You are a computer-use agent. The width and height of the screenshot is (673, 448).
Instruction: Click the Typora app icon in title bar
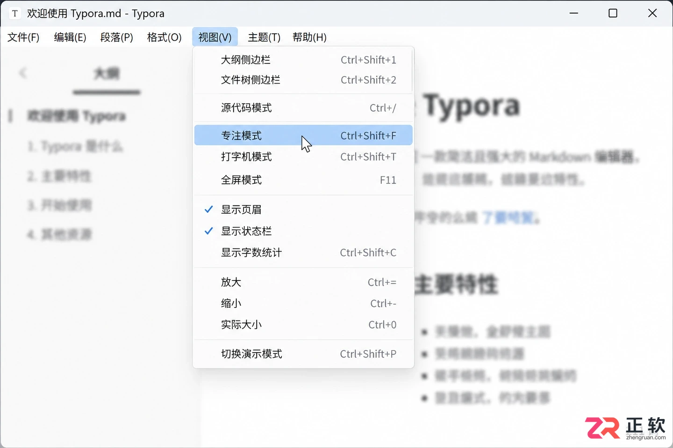tap(15, 14)
